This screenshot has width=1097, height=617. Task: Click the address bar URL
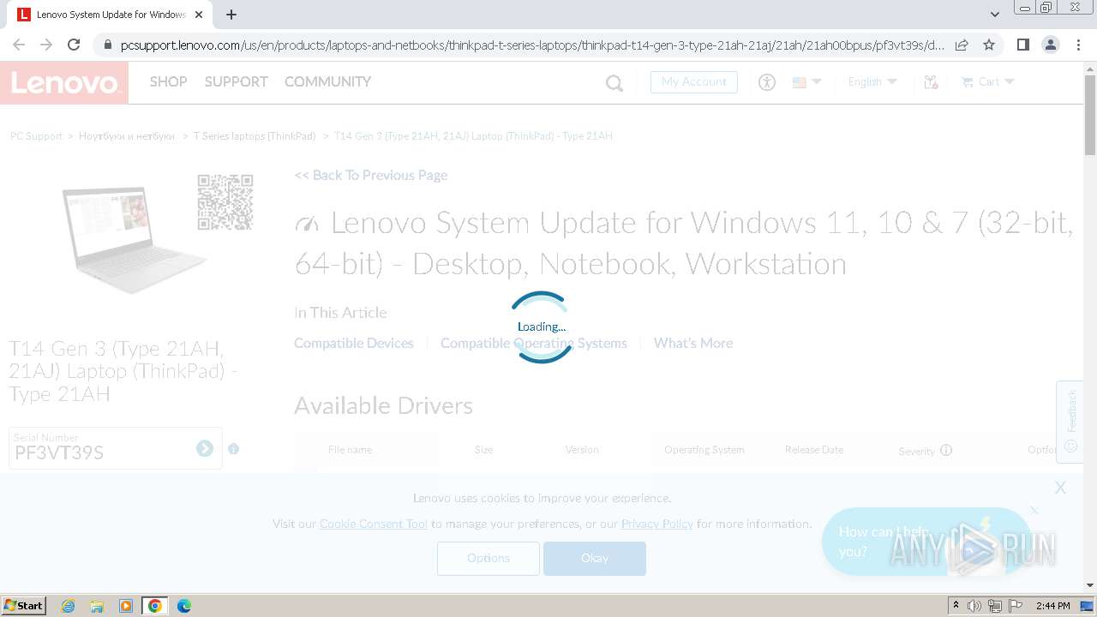pos(532,45)
